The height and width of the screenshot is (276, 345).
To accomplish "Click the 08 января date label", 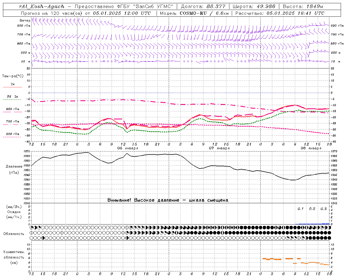I will (311, 148).
